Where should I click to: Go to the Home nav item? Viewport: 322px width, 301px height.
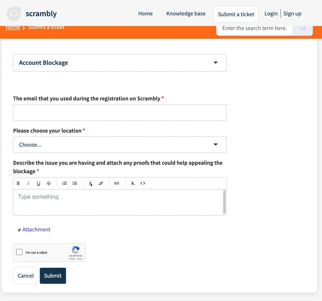145,14
